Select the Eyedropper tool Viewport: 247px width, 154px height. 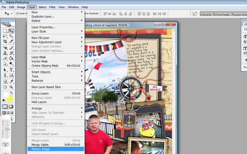11,81
